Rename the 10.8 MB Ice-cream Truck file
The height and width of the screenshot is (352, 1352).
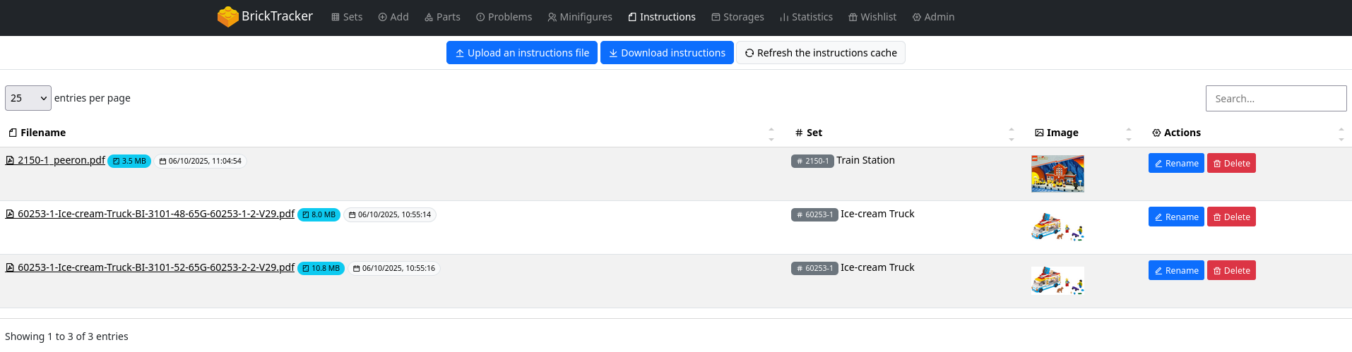1176,270
